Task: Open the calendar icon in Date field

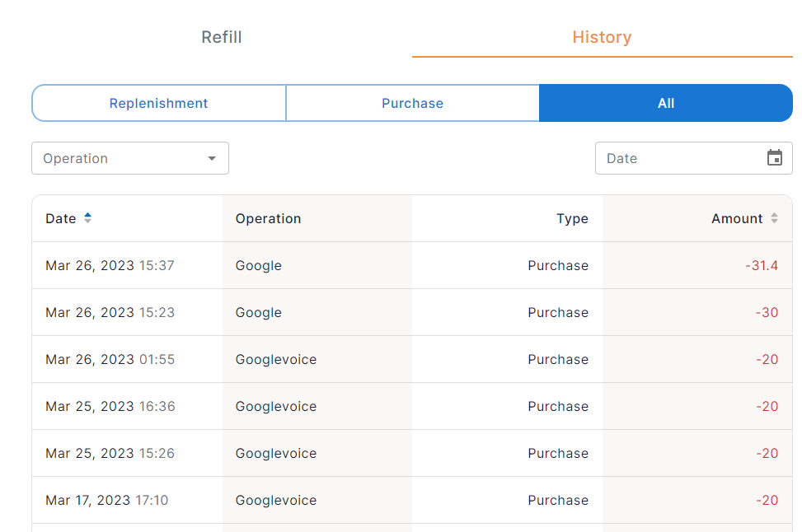Action: [x=775, y=158]
